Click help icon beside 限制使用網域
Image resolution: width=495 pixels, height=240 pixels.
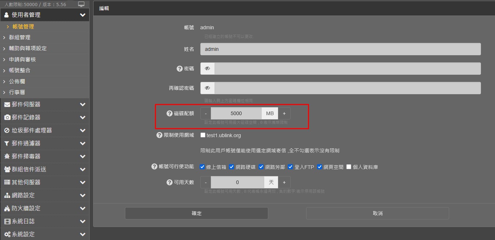(x=159, y=135)
